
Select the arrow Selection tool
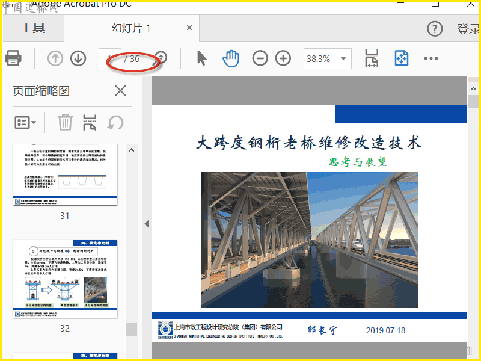click(201, 58)
